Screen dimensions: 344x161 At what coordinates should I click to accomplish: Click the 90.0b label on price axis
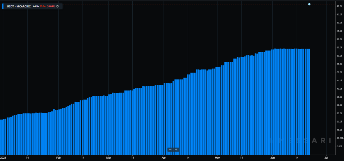pos(339,6)
